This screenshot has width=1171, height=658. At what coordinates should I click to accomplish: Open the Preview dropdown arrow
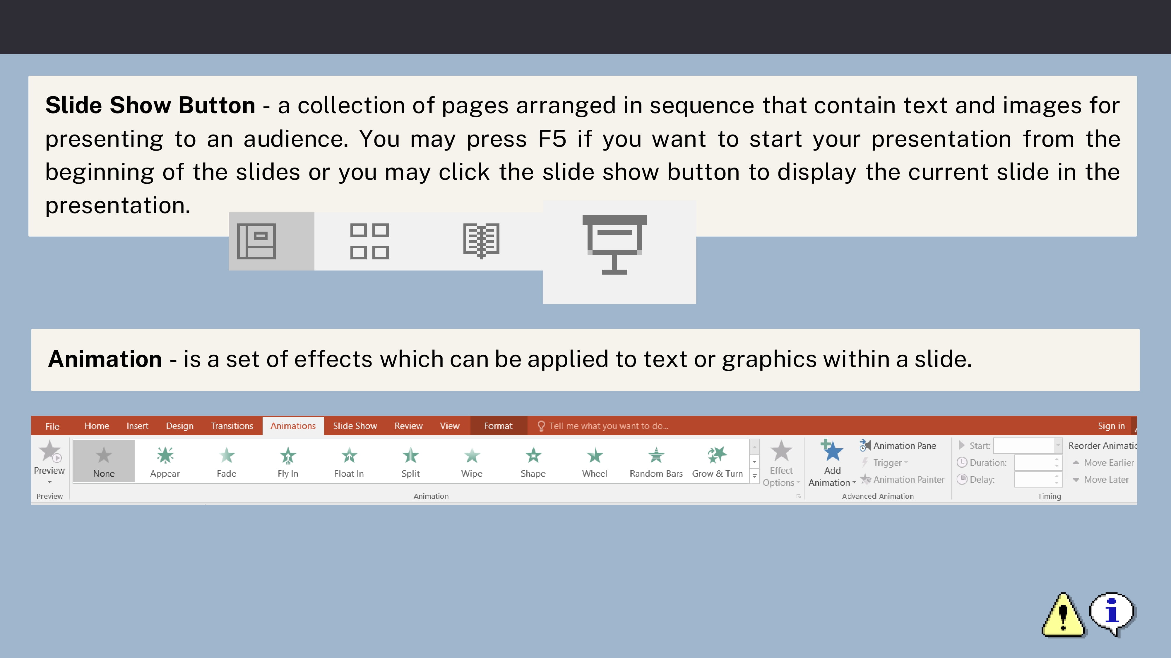pos(49,482)
